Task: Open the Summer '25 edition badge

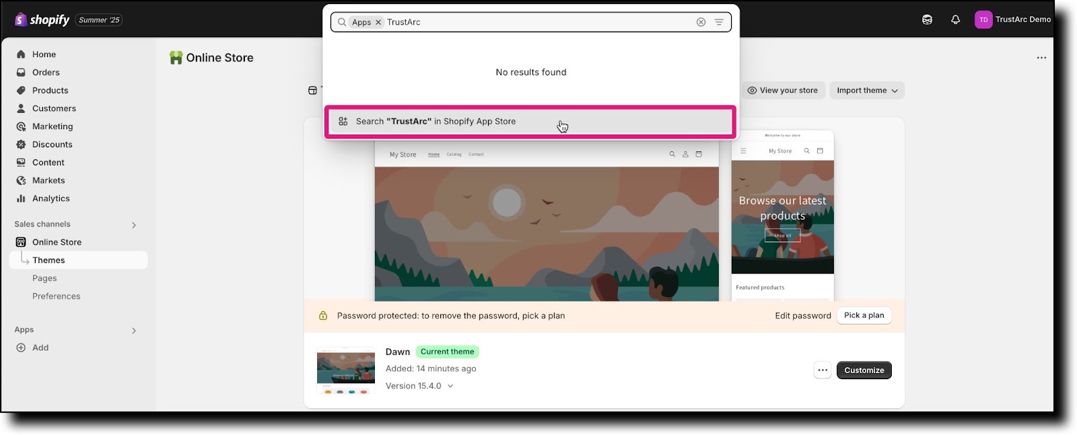Action: coord(99,19)
